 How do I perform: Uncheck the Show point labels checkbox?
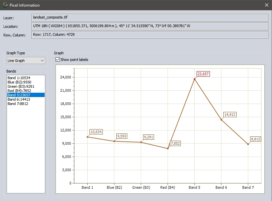[x=58, y=60]
